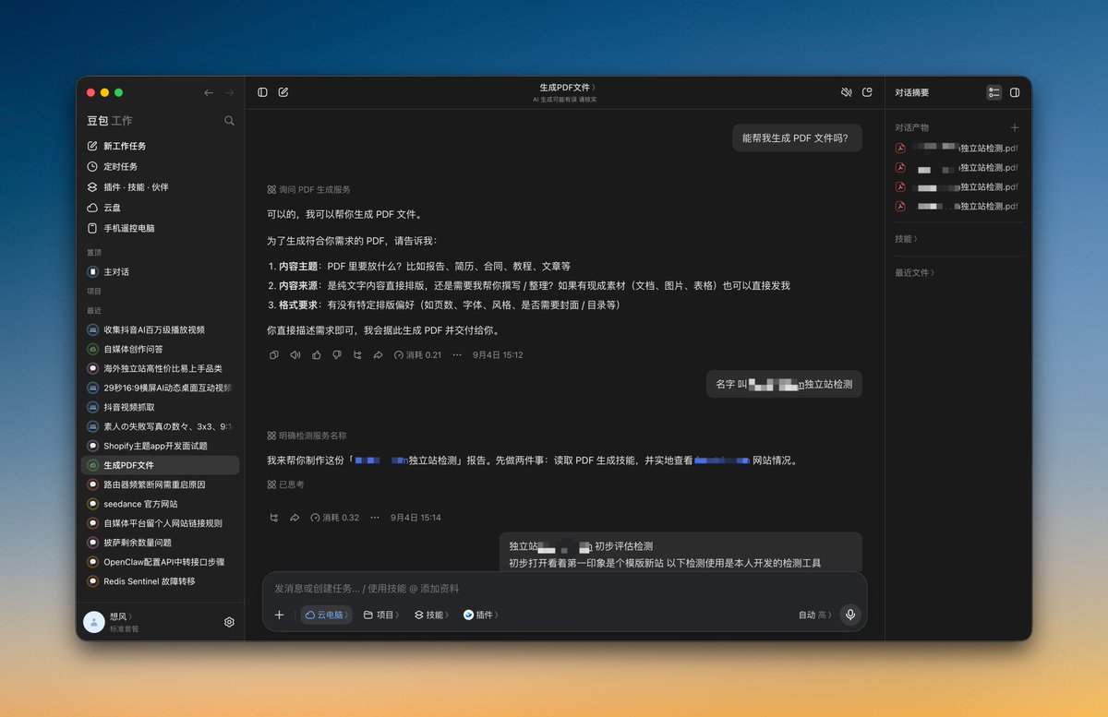Open the 技能 selector in the input bar
This screenshot has width=1108, height=717.
tap(431, 615)
